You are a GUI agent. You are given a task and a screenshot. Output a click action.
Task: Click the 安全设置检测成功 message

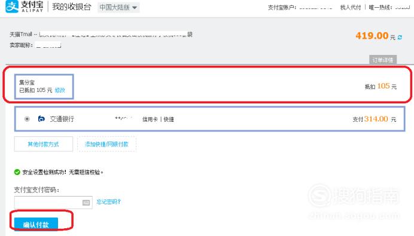tap(63, 172)
